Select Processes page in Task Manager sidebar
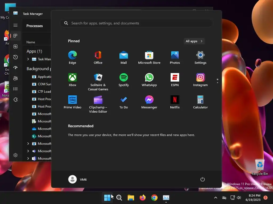 [x=15, y=36]
